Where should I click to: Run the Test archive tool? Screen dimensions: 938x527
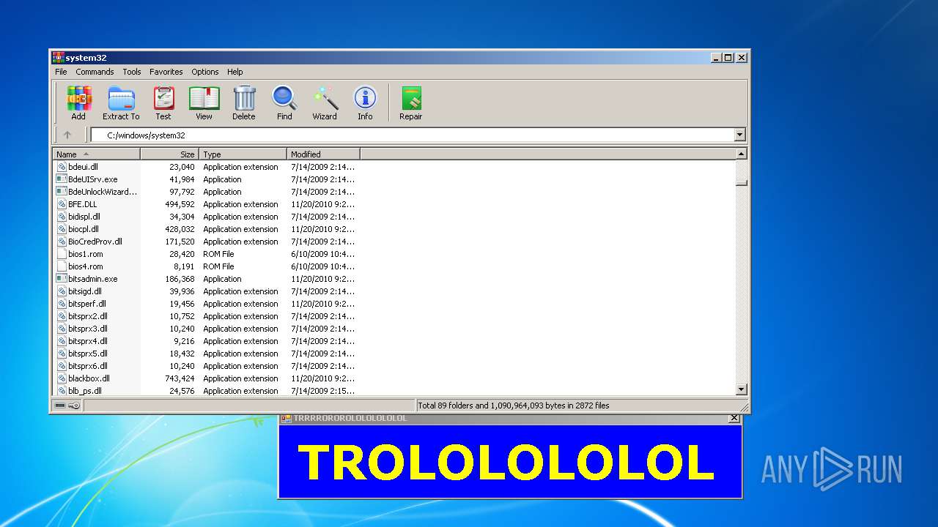pyautogui.click(x=163, y=102)
